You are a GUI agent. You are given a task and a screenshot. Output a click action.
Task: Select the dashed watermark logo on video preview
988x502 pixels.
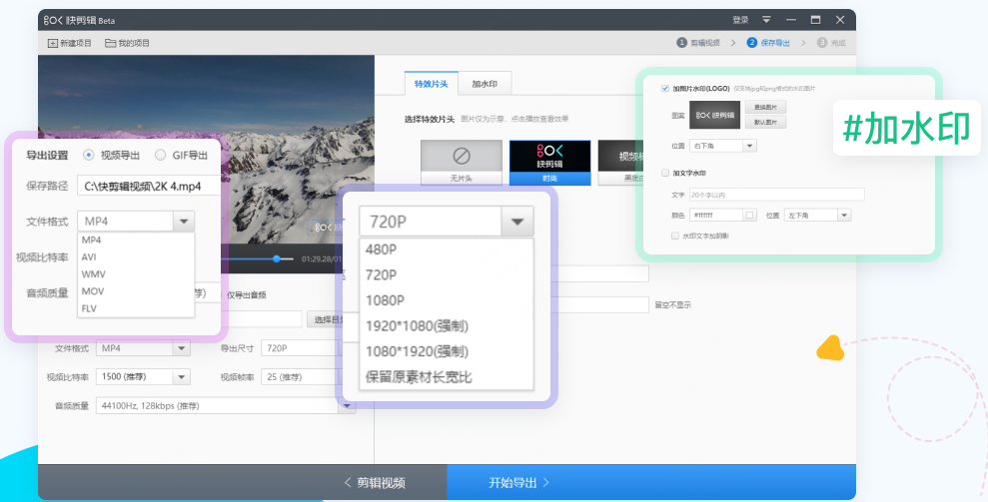325,228
